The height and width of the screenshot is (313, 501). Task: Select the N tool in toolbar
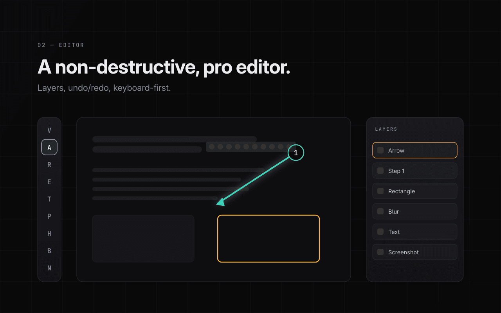tap(49, 268)
